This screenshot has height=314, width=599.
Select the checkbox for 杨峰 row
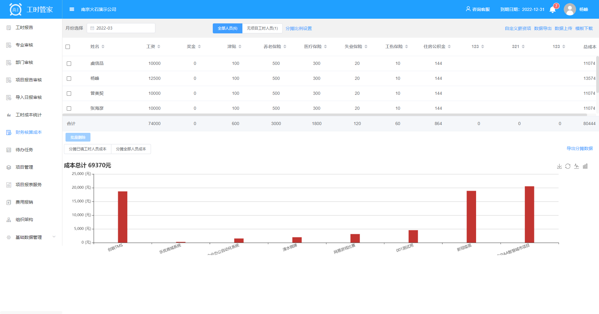(69, 79)
